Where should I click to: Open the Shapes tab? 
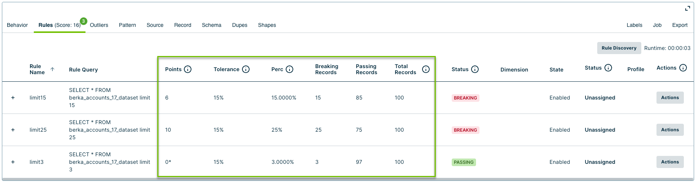[x=267, y=25]
